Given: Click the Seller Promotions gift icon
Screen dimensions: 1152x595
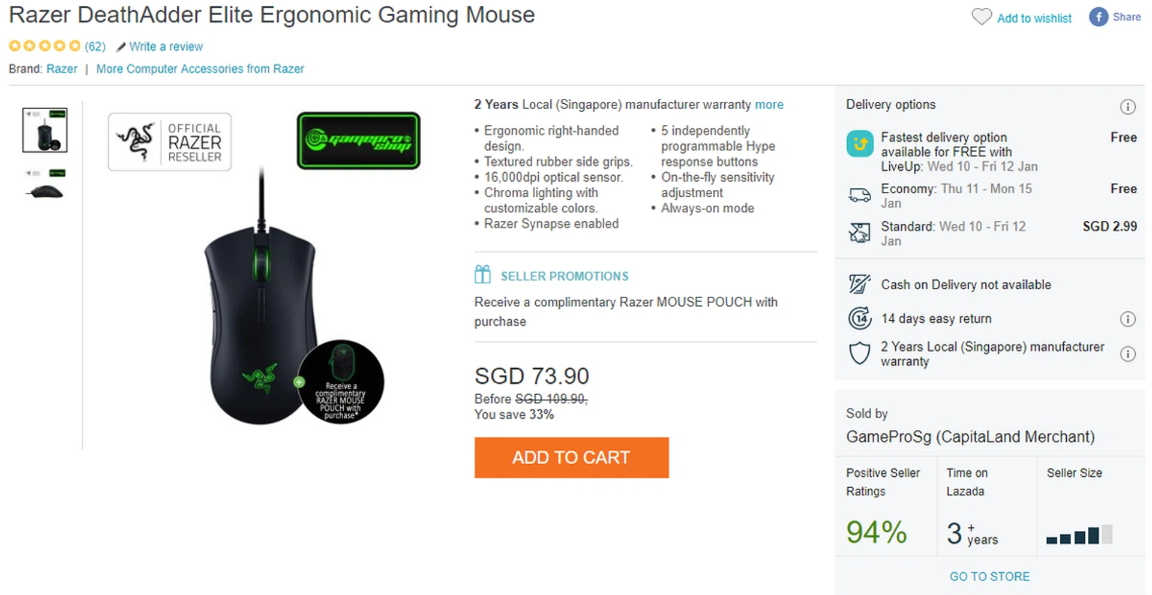Looking at the screenshot, I should click(482, 275).
